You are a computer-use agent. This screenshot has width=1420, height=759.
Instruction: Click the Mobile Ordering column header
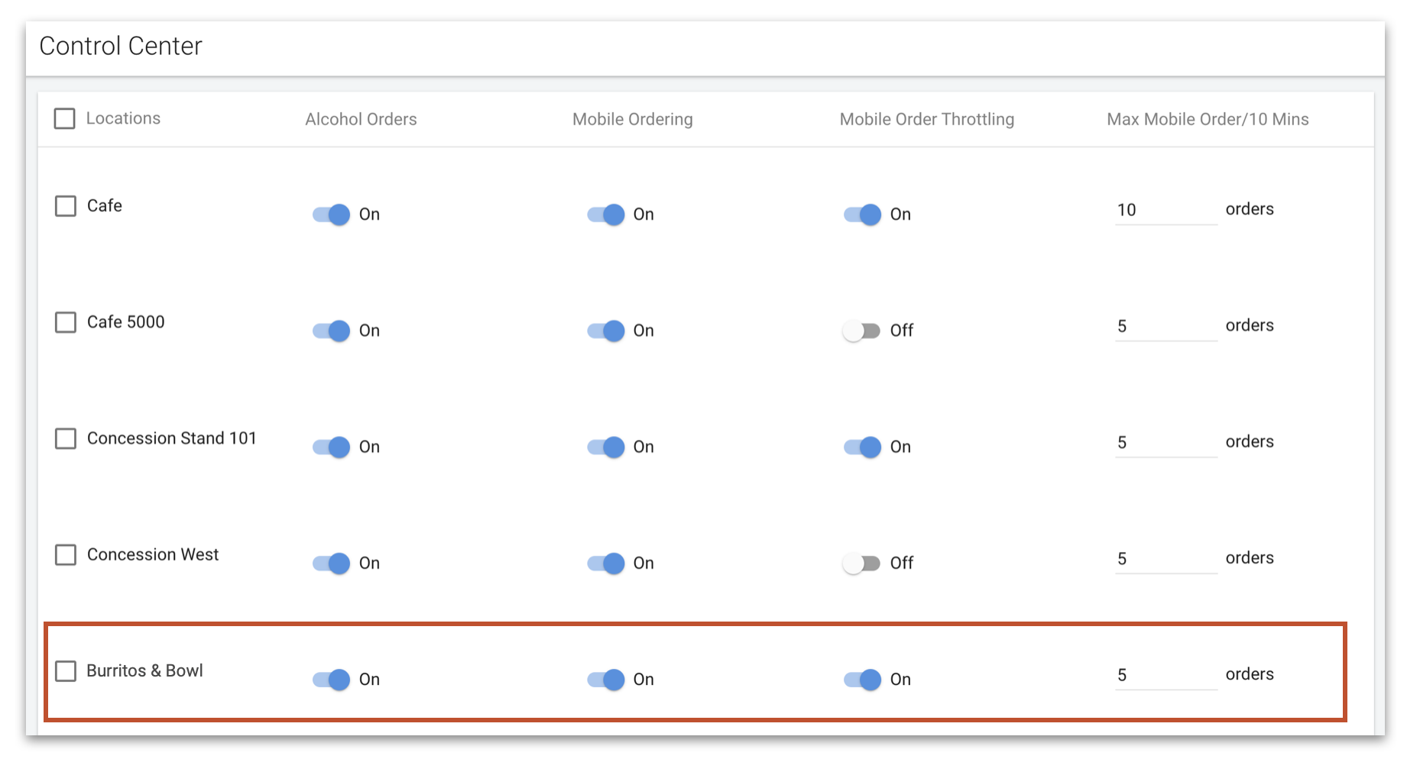click(633, 119)
